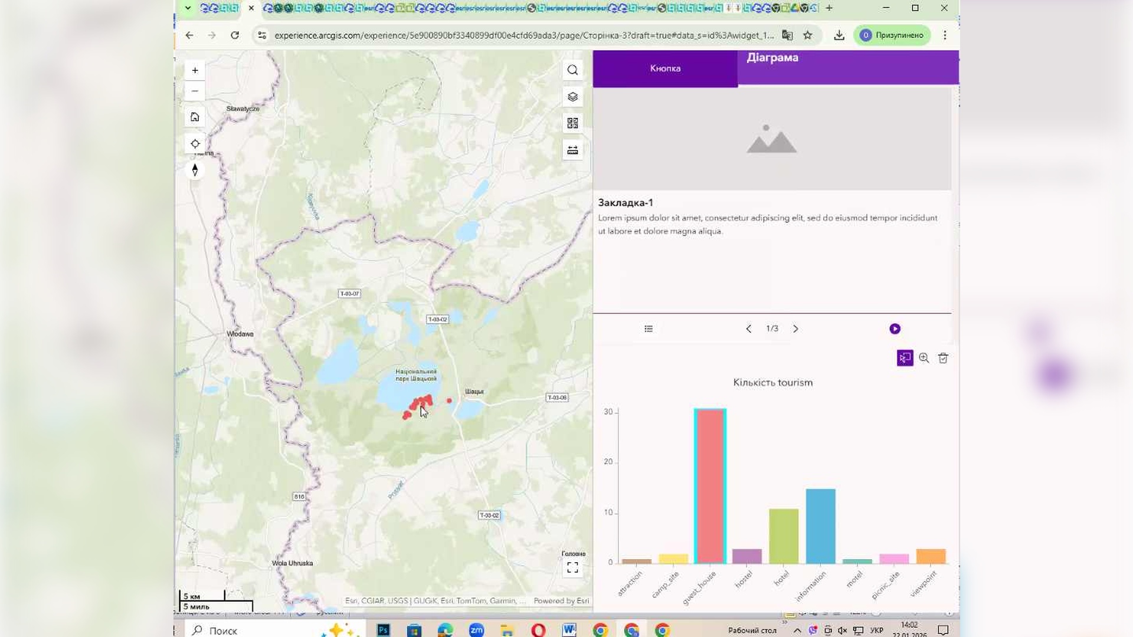Go to next bookmark
This screenshot has width=1133, height=637.
(x=795, y=329)
